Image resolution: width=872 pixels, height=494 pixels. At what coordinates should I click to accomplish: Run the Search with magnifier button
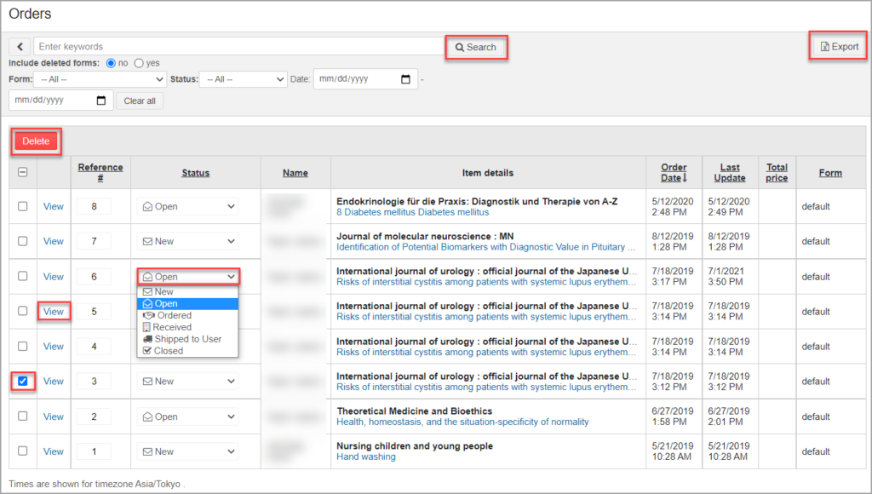coord(476,48)
